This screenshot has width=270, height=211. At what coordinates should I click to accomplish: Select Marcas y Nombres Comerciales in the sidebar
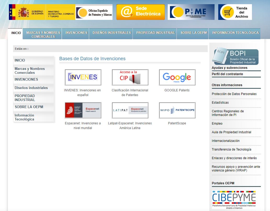[x=33, y=71]
